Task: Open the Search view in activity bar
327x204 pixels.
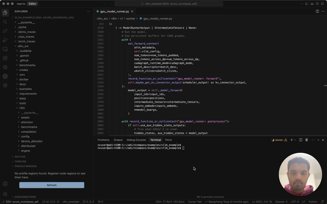Action: click(x=5, y=22)
